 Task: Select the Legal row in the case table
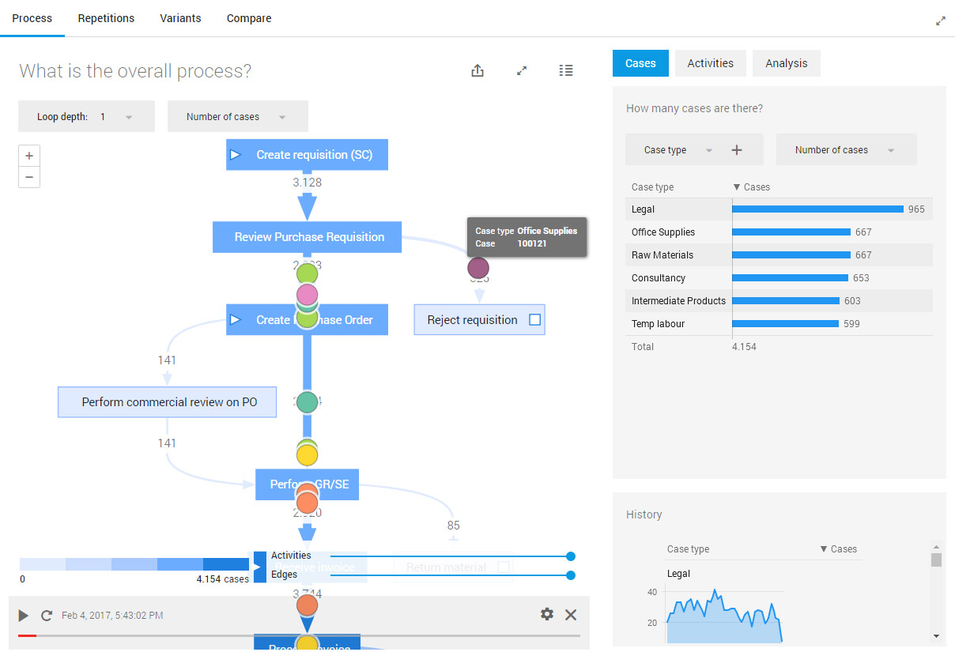pyautogui.click(x=779, y=209)
